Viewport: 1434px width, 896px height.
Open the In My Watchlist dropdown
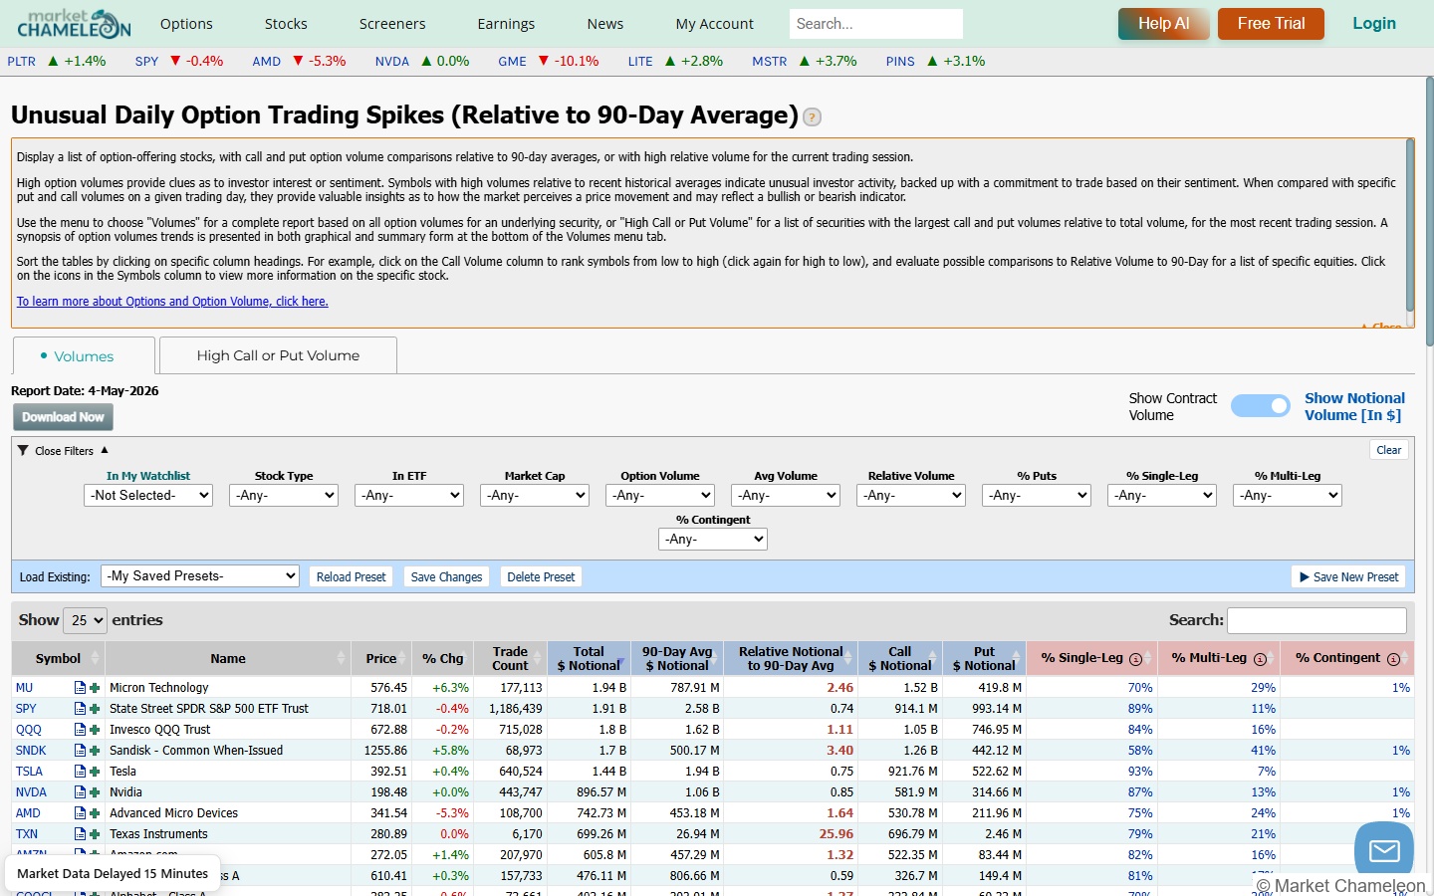click(x=148, y=495)
